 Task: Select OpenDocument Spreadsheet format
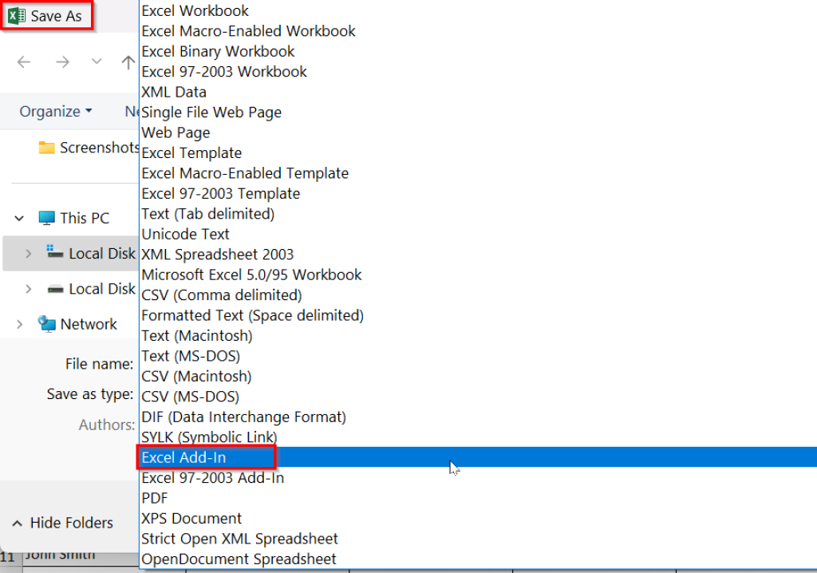[238, 559]
